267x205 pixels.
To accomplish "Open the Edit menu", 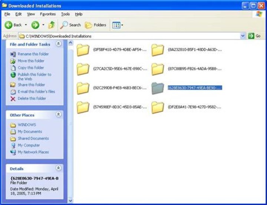I will tap(19, 14).
